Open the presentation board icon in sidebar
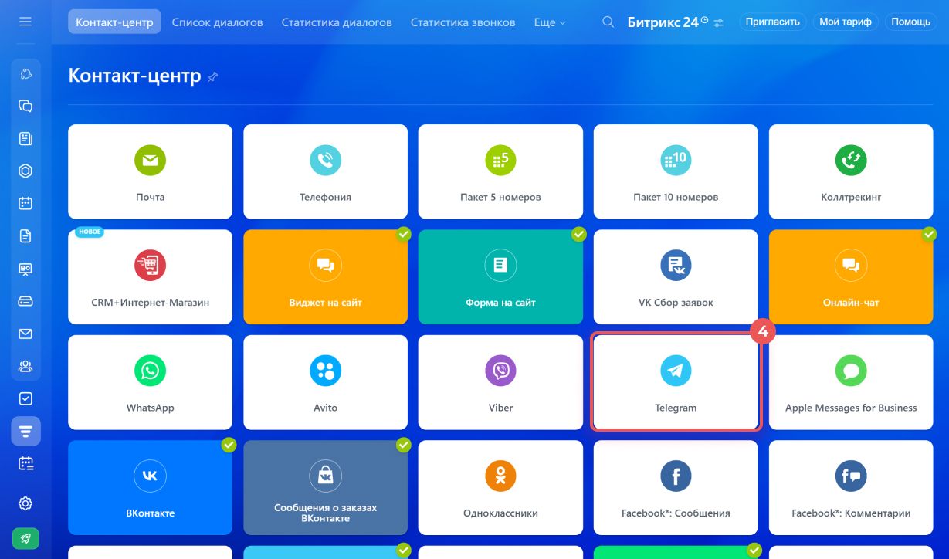949x559 pixels. (25, 269)
